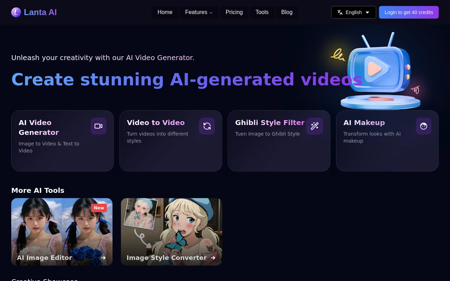Screen dimensions: 450x281
Task: Open the English language dropdown
Action: (x=353, y=12)
